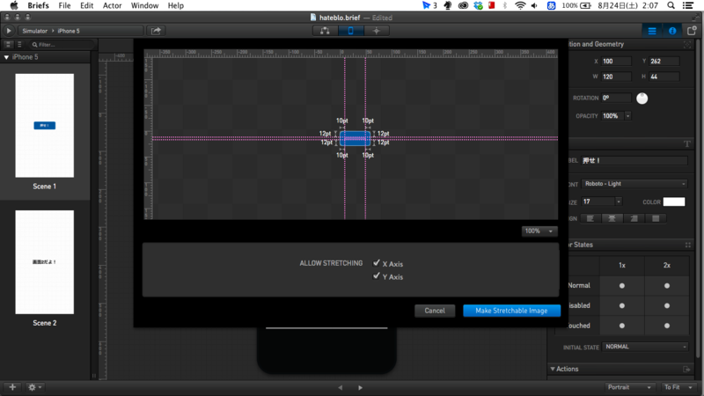The image size is (704, 396).
Task: Select Touched state 1x radio
Action: coord(622,326)
